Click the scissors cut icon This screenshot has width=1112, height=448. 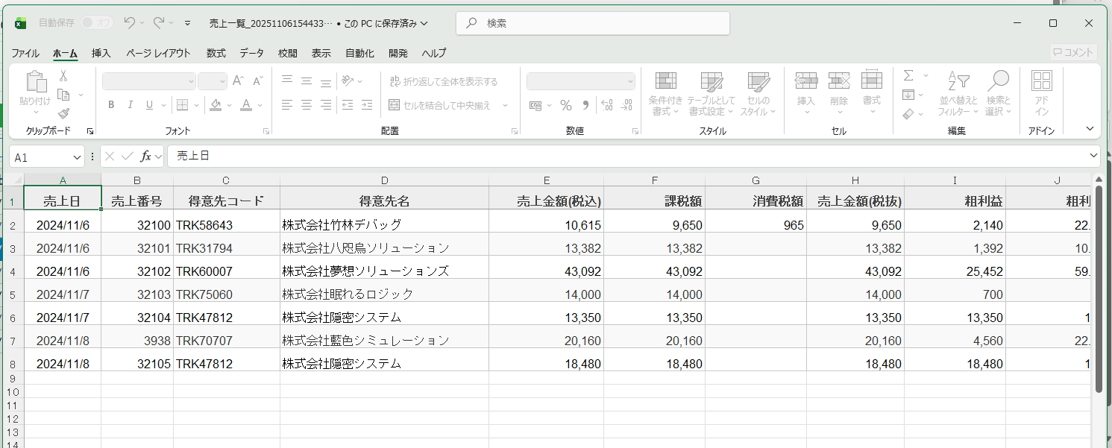tap(63, 76)
